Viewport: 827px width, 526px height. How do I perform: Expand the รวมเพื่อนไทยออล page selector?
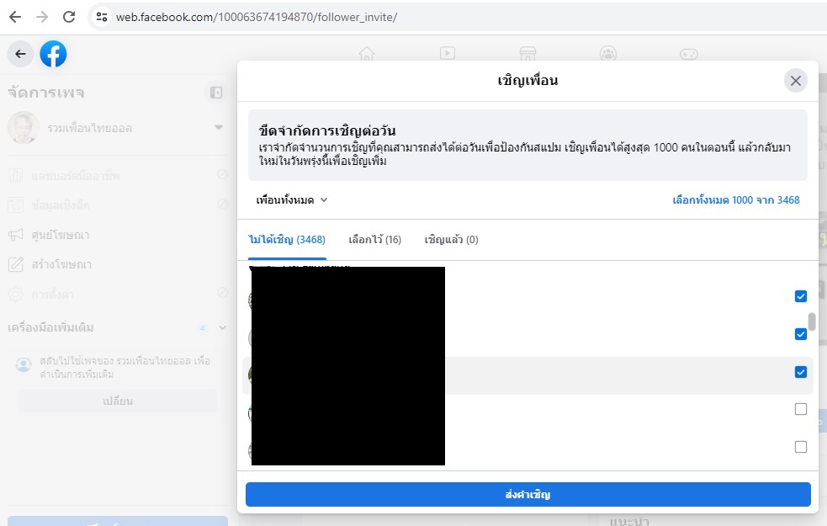coord(218,127)
